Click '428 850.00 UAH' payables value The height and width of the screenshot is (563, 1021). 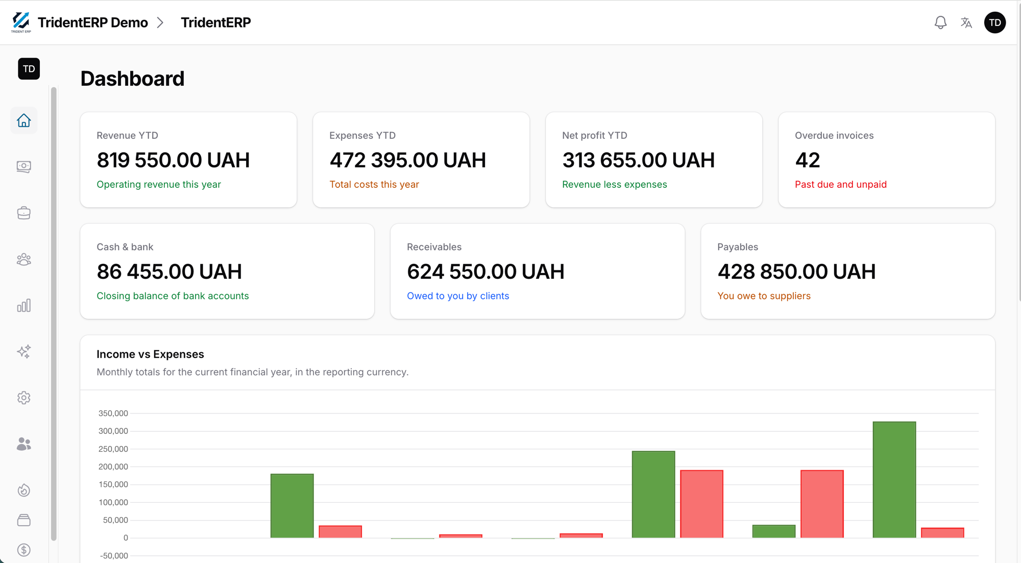796,272
